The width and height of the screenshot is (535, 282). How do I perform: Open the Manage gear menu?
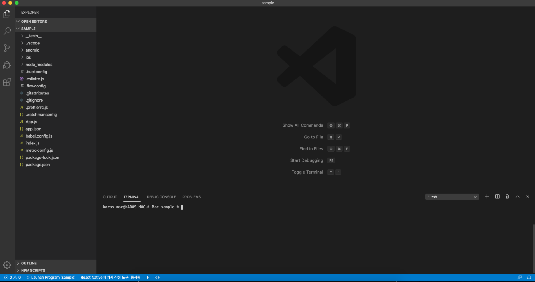7,264
